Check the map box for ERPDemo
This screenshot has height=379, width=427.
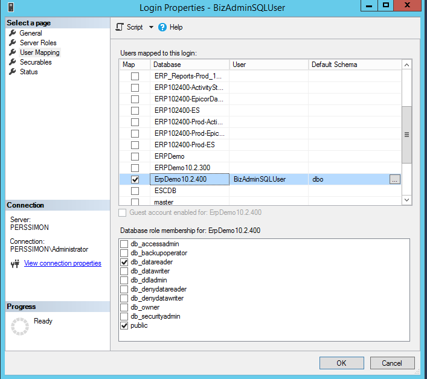(x=135, y=156)
